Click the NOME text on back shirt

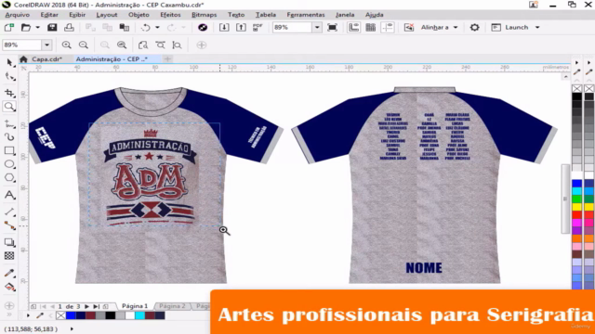[424, 268]
